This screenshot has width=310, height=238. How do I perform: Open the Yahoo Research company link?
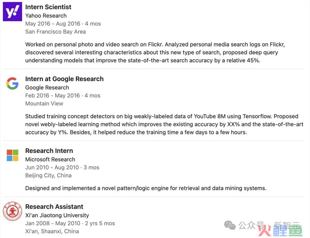point(46,15)
